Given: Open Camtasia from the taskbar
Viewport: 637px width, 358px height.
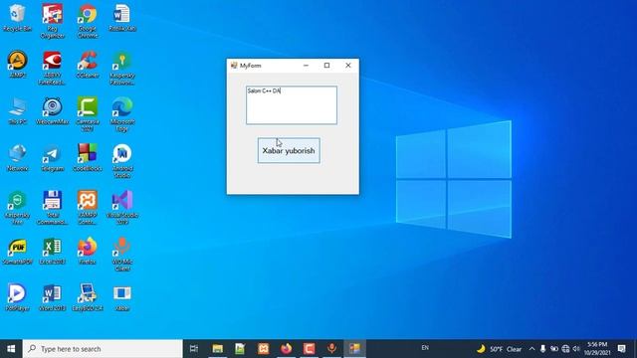Looking at the screenshot, I should point(310,349).
